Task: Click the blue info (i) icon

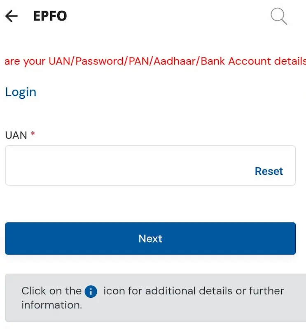Action: pyautogui.click(x=90, y=291)
